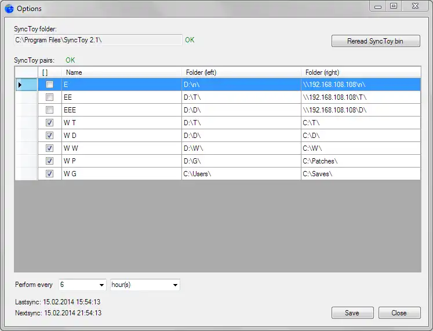Close the Options window with X

point(415,6)
